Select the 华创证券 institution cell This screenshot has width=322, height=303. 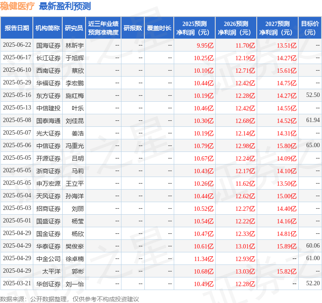pos(48,284)
